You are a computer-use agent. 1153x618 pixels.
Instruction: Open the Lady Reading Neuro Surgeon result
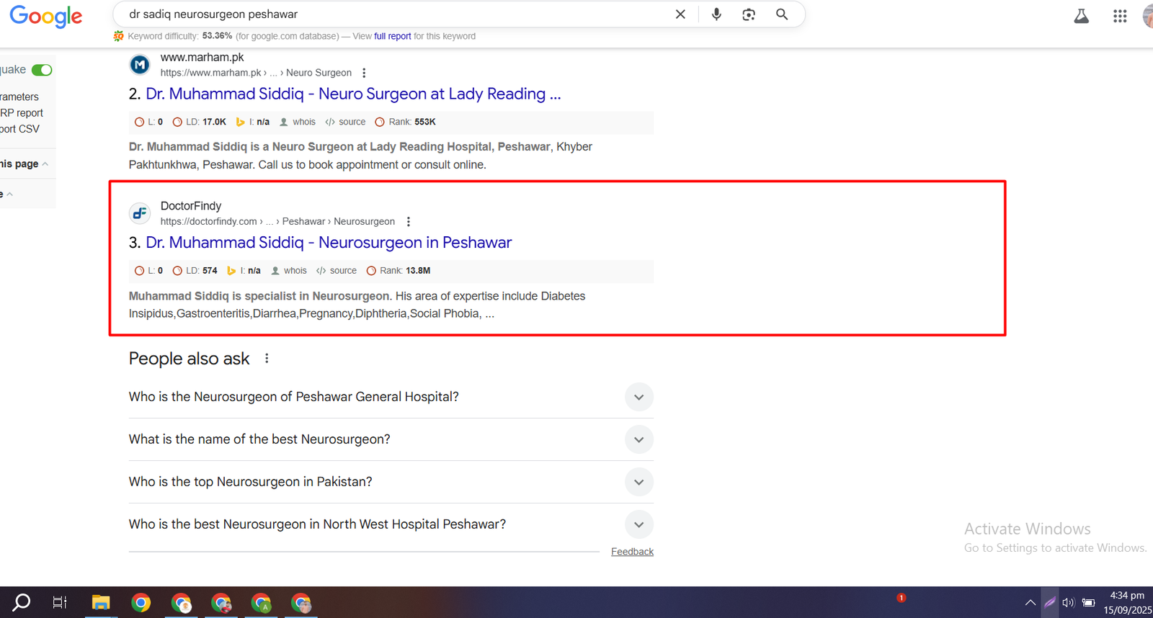click(353, 94)
